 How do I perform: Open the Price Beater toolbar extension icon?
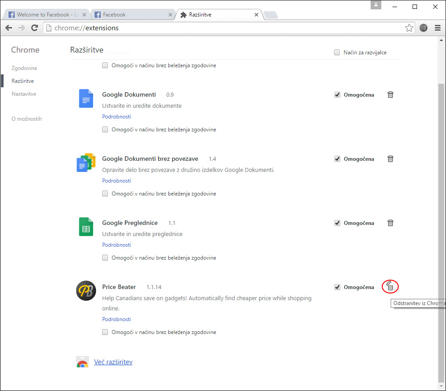pos(423,28)
